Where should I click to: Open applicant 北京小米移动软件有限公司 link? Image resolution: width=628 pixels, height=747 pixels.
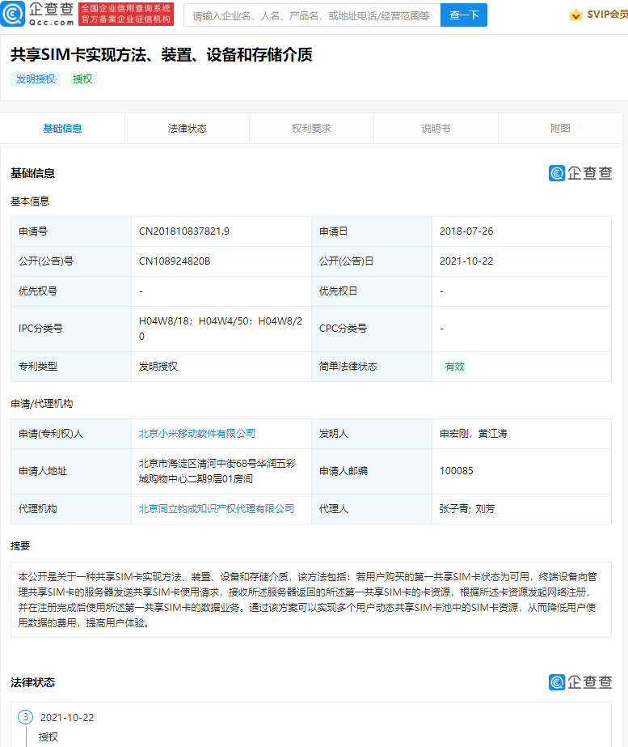[197, 434]
